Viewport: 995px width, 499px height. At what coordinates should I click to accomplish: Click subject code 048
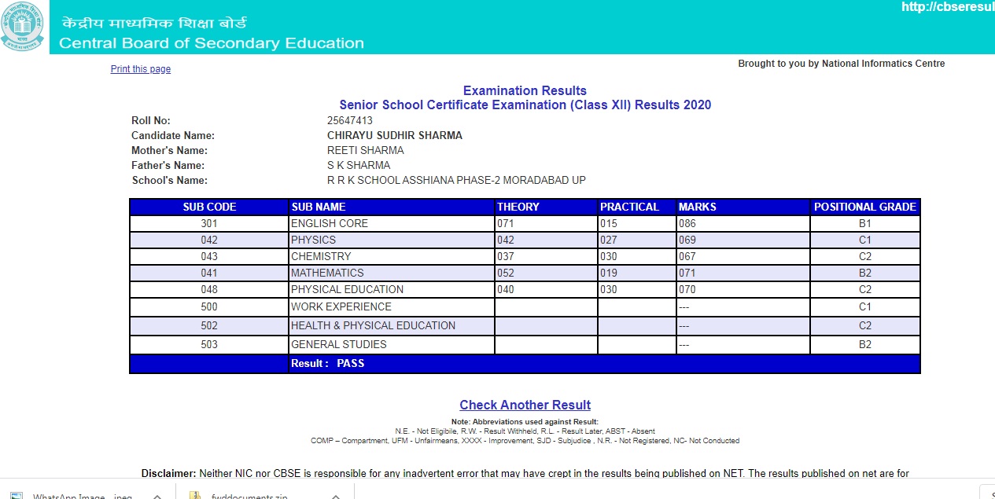coord(209,289)
